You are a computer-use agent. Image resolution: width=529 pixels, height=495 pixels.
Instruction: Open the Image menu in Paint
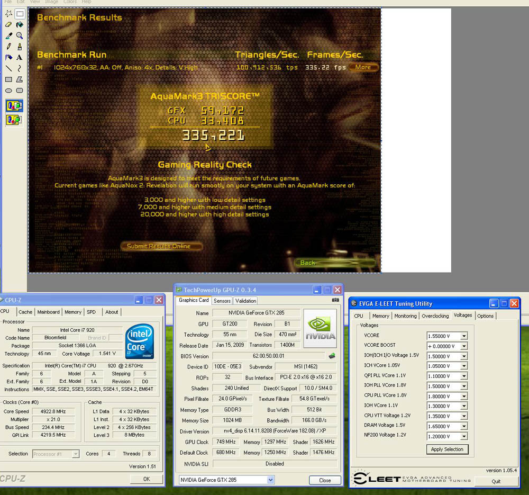51,2
